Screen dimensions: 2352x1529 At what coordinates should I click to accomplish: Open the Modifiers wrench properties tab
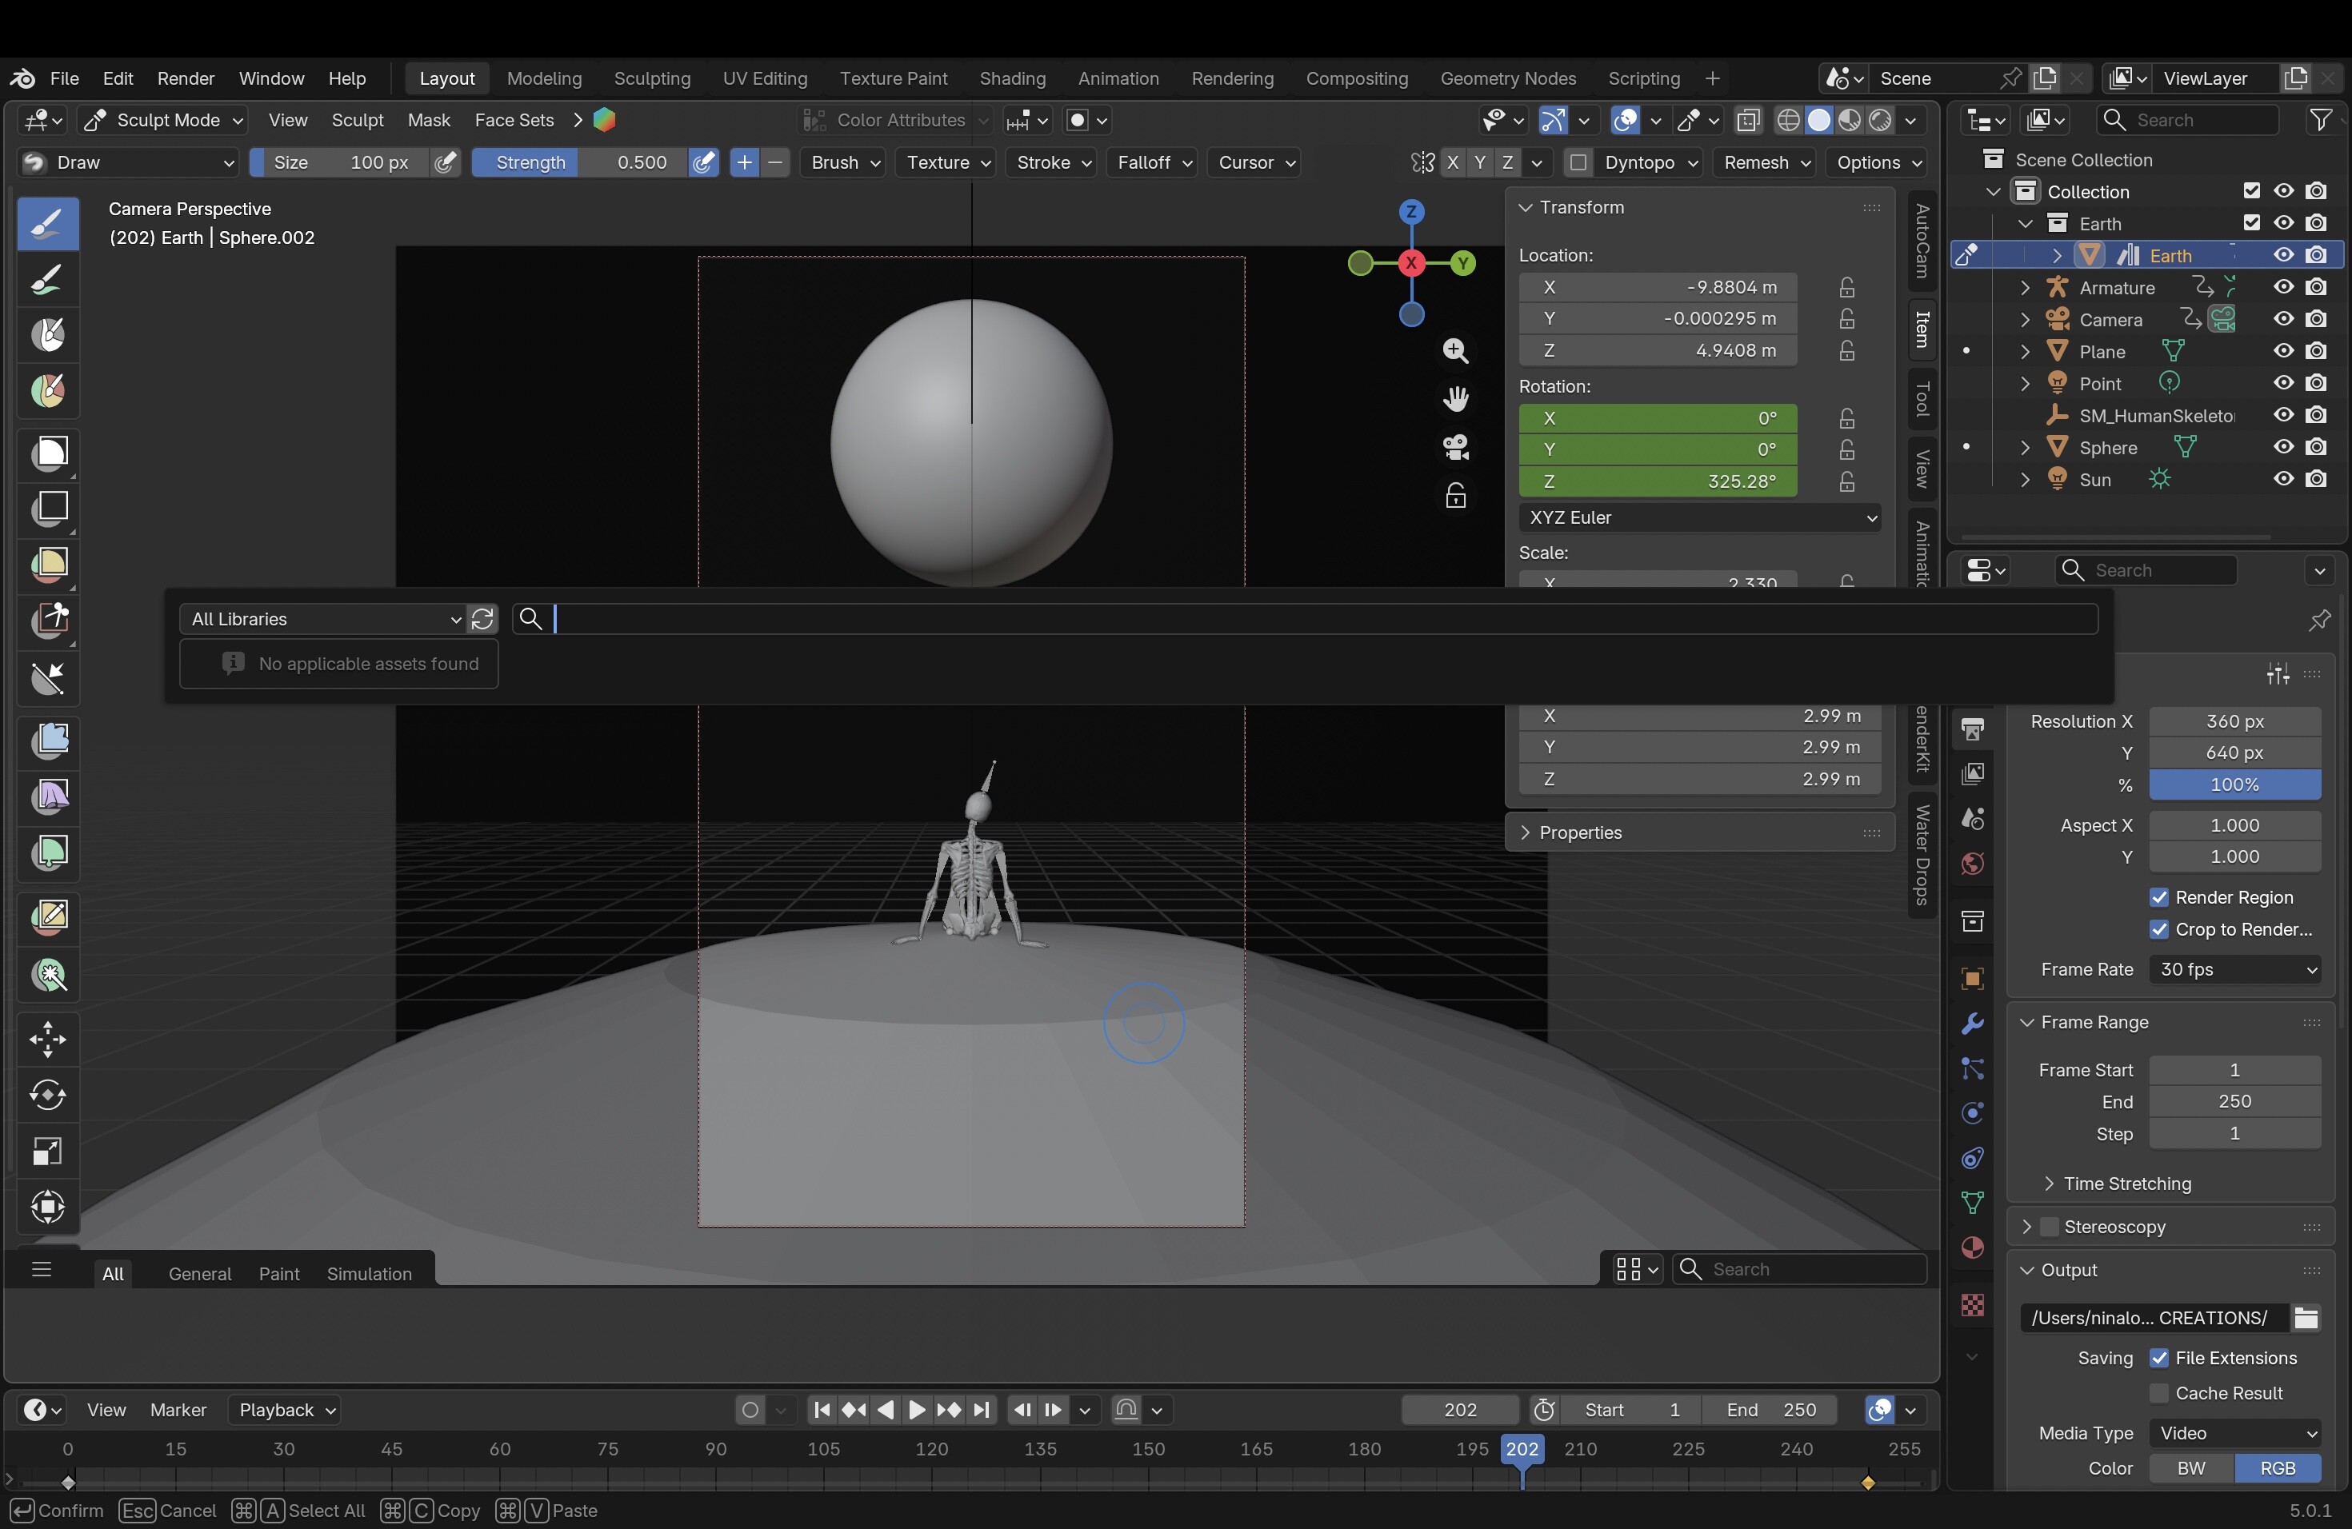1973,1024
